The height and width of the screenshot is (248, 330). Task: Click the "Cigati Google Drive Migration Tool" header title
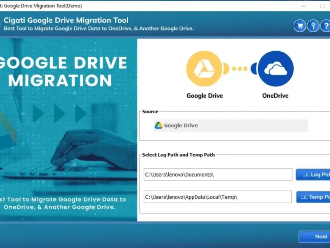pos(66,20)
